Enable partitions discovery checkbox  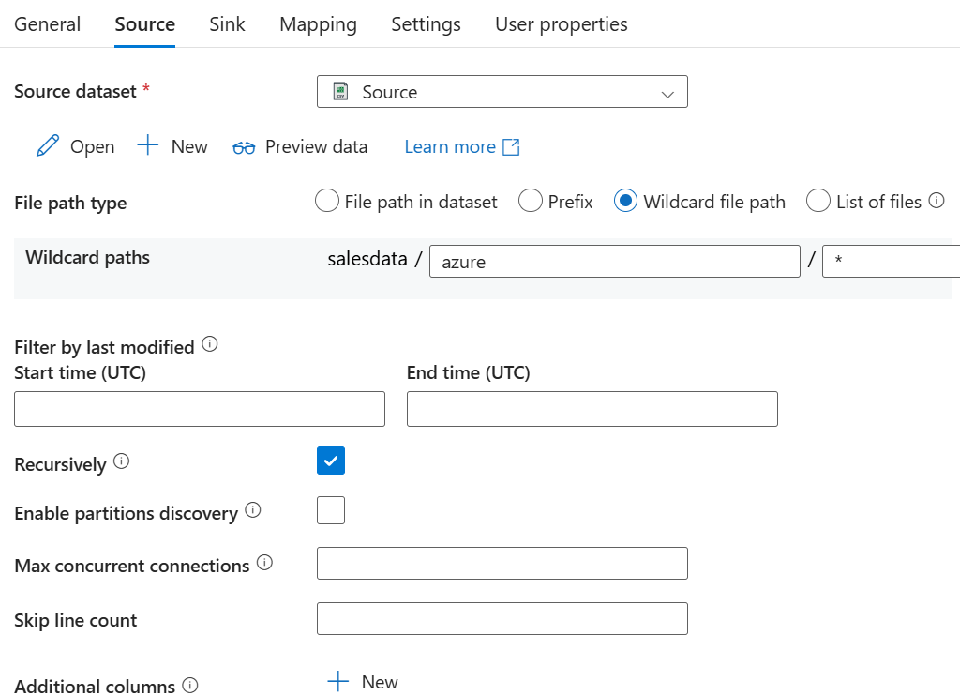tap(331, 510)
